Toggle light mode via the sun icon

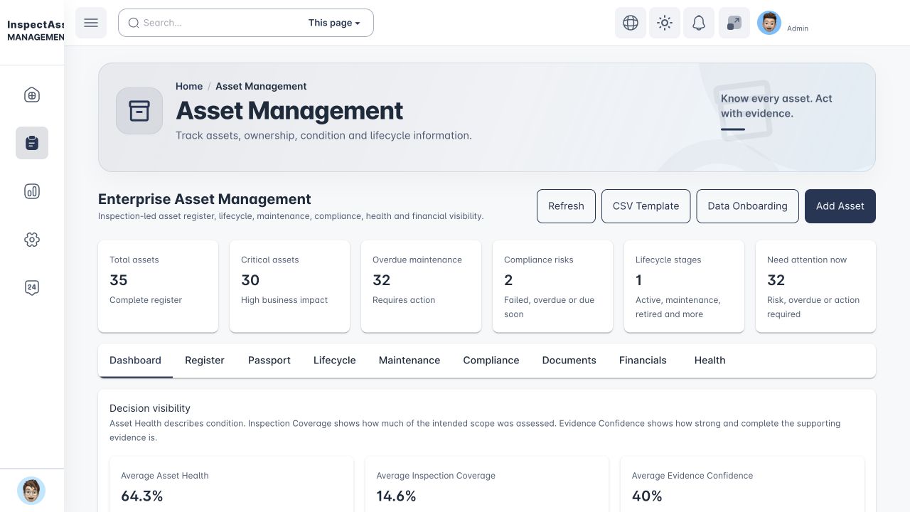tap(665, 23)
